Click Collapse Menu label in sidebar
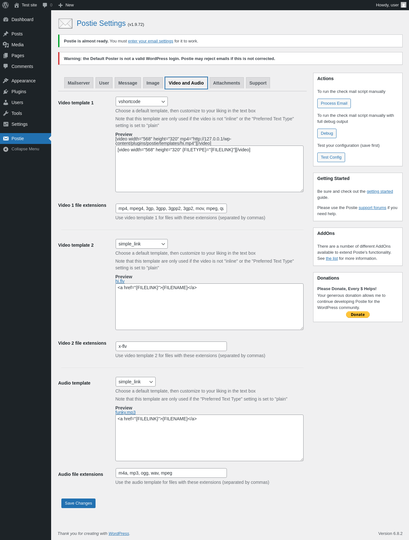Image resolution: width=409 pixels, height=540 pixels. click(25, 149)
